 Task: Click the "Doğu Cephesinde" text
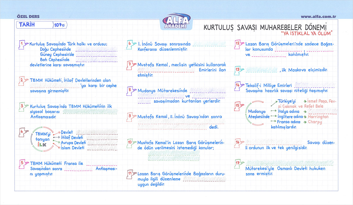[x=56, y=49]
